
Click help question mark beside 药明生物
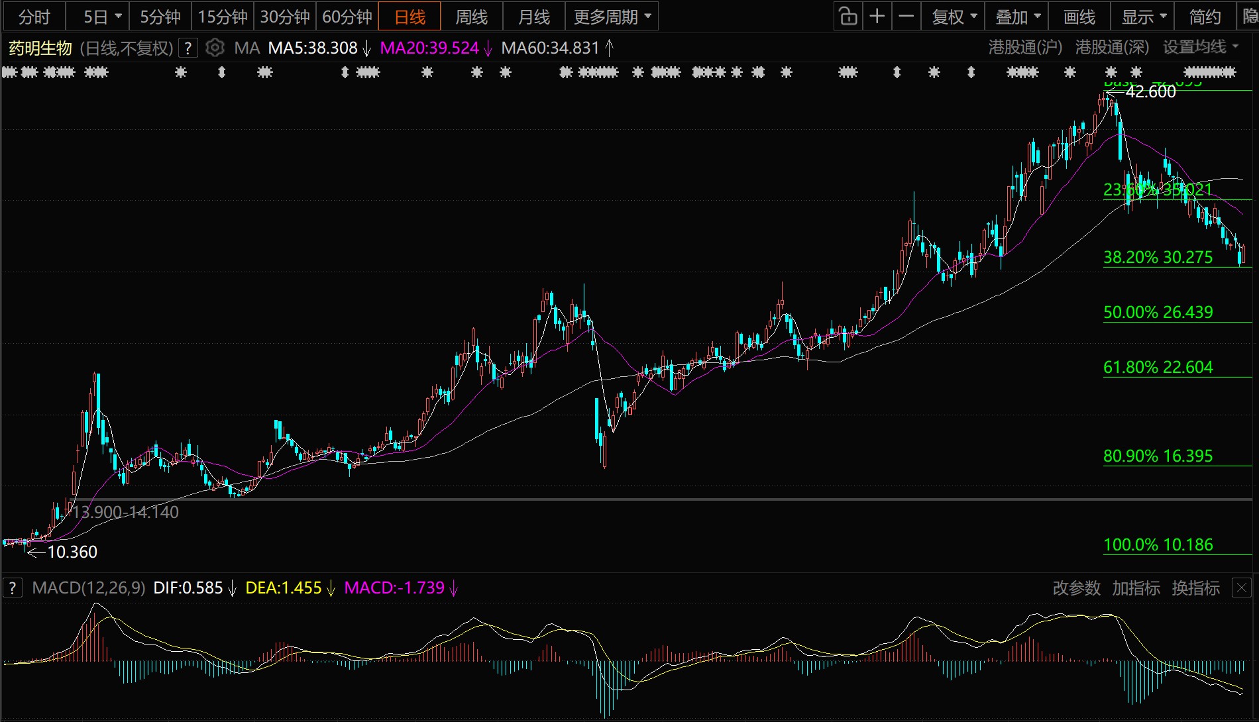[188, 48]
